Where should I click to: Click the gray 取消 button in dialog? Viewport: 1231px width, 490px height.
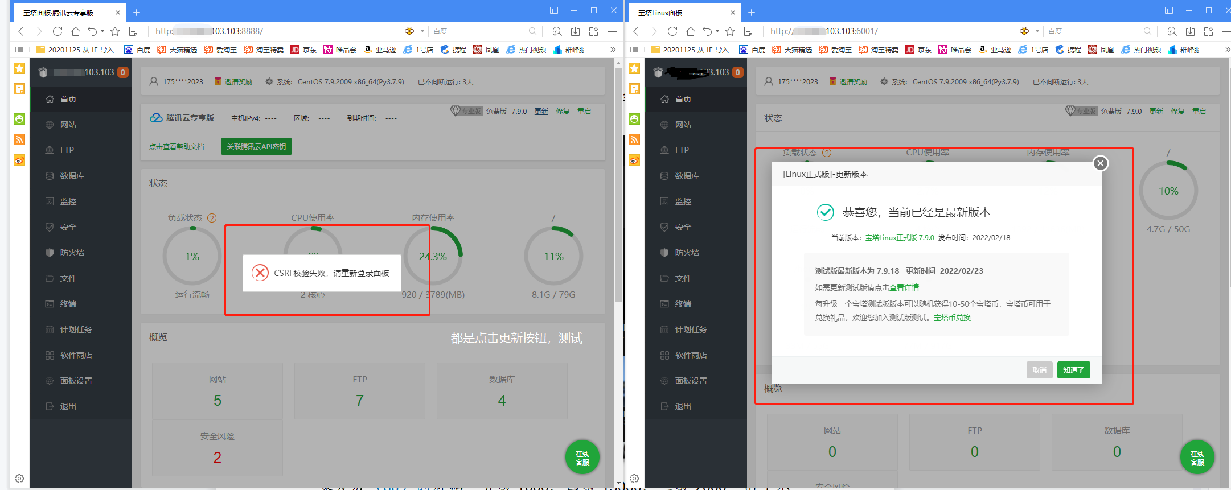[x=1040, y=370]
